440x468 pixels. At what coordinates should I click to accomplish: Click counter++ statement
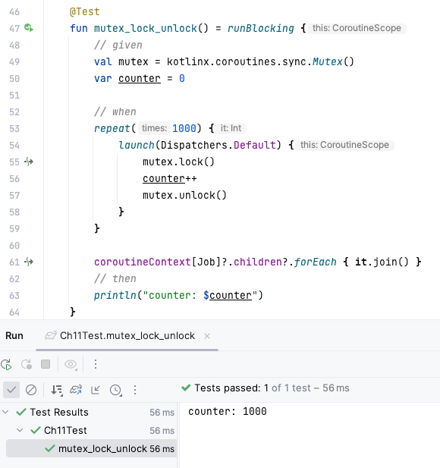[x=170, y=178]
